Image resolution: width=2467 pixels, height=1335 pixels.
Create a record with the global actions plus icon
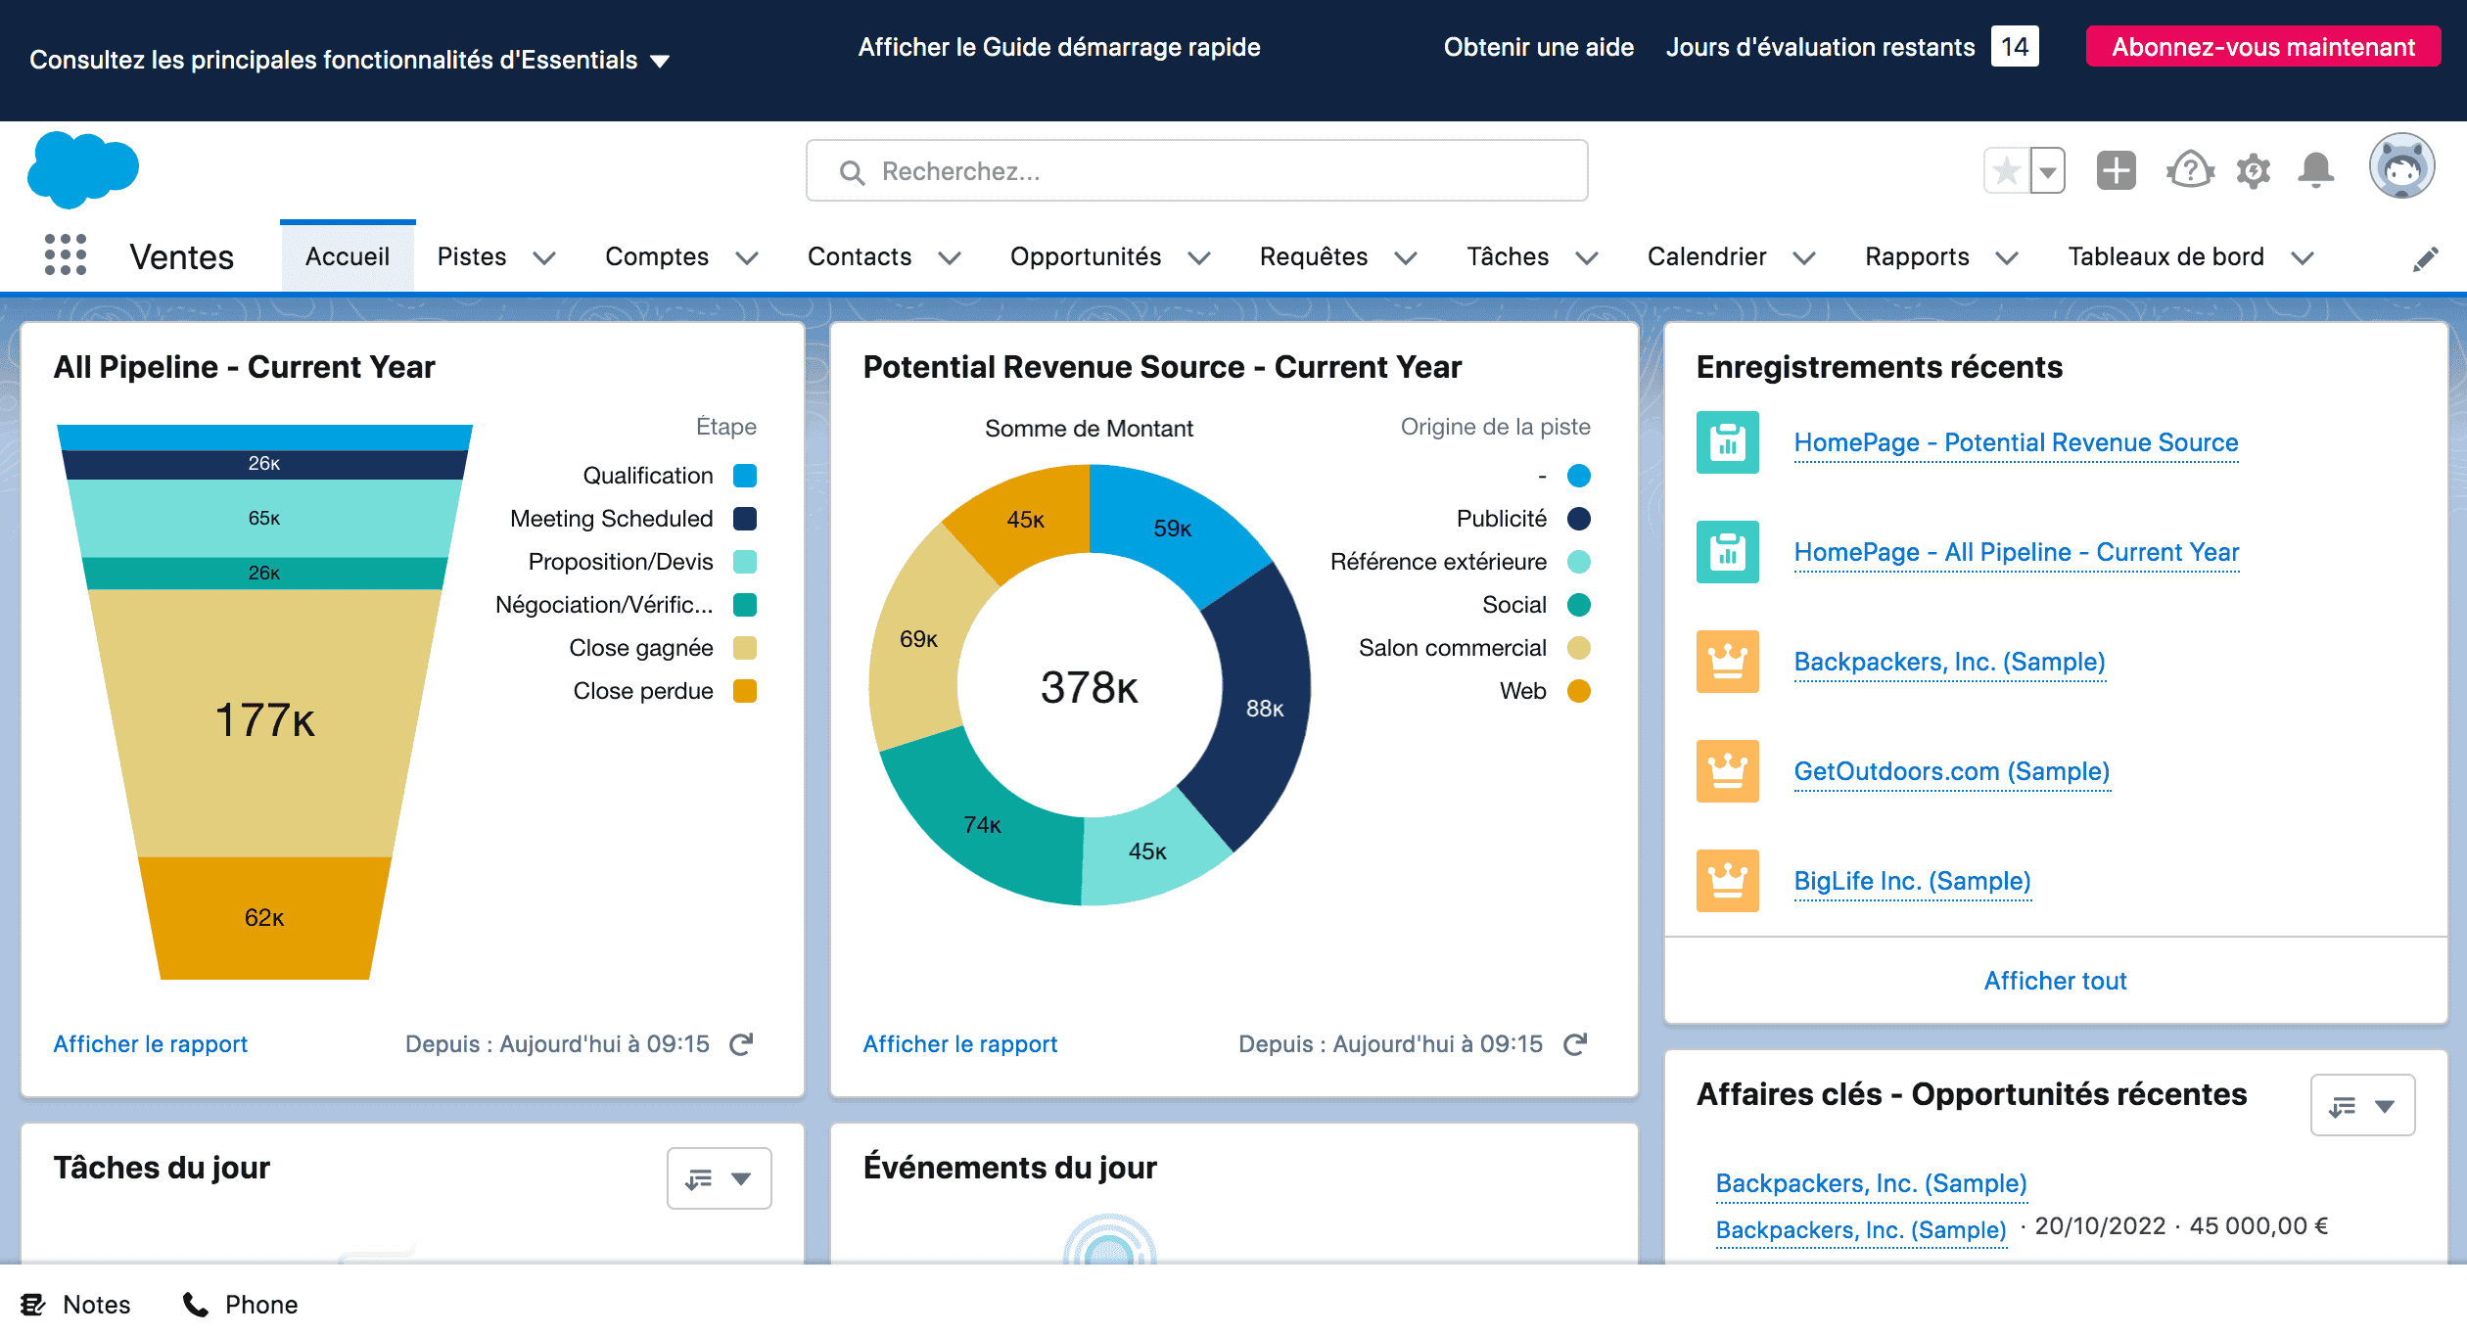[2116, 170]
